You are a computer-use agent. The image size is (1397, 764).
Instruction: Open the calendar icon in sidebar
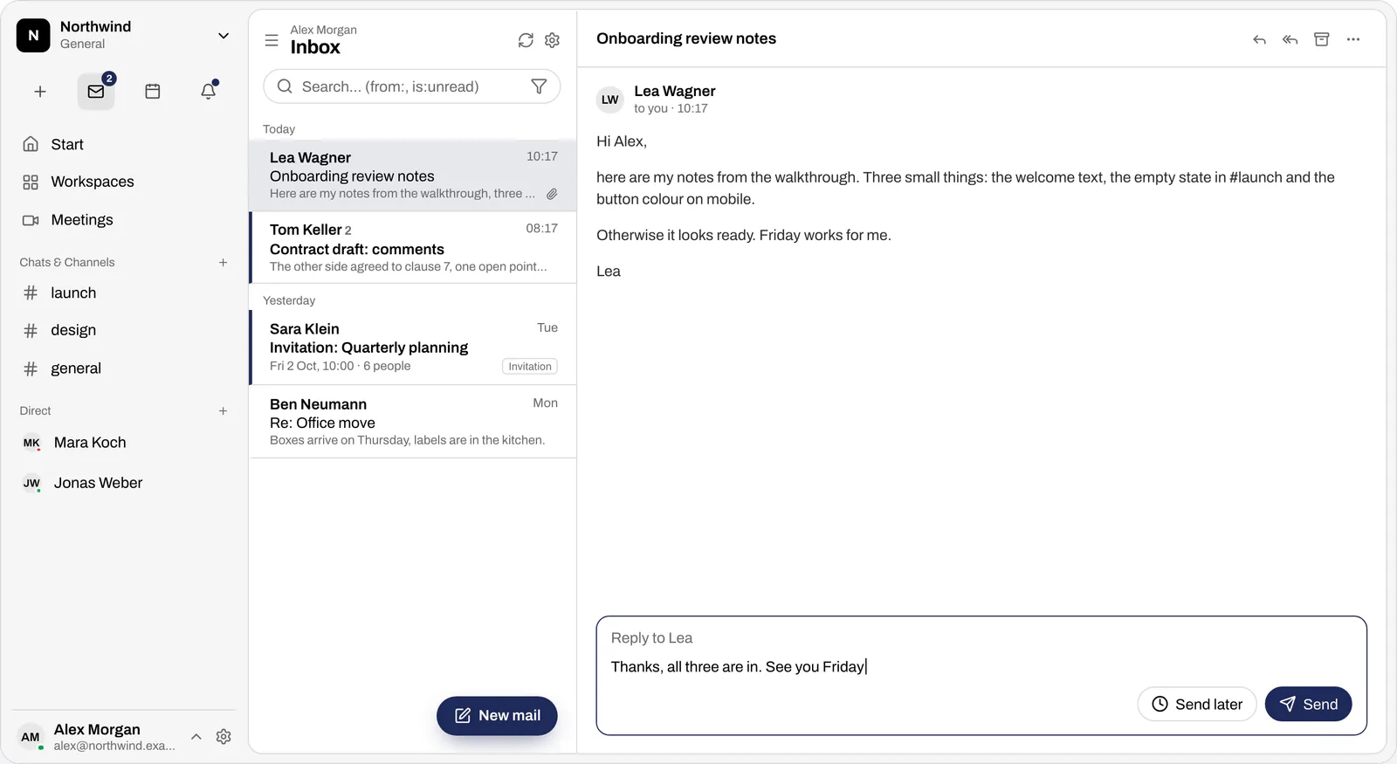coord(153,92)
